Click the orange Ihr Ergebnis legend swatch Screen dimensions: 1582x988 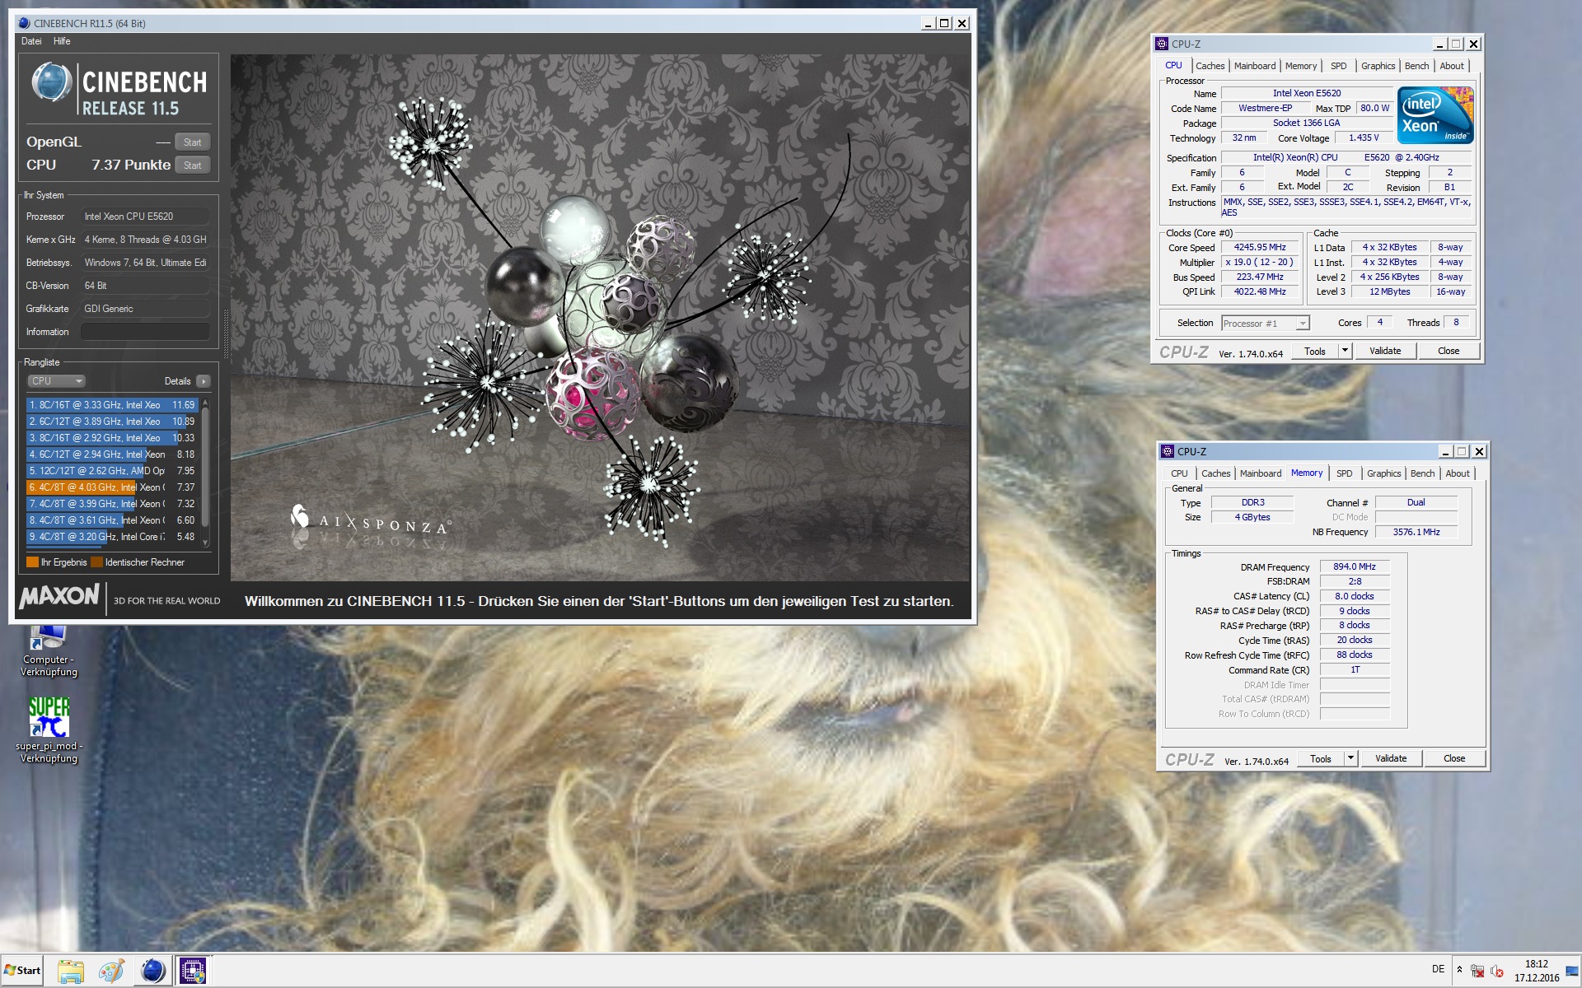pyautogui.click(x=32, y=562)
